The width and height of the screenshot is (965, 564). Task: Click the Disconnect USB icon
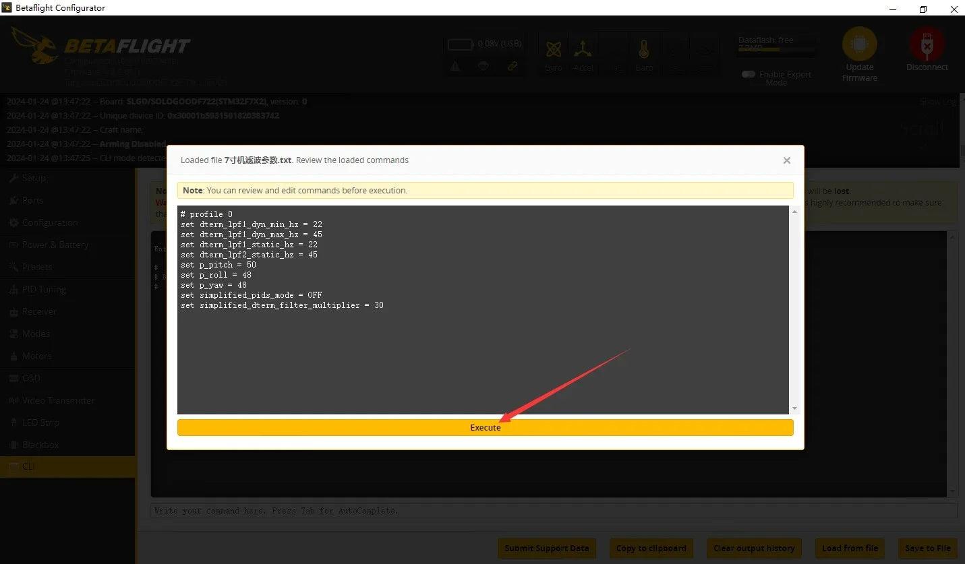tap(927, 44)
